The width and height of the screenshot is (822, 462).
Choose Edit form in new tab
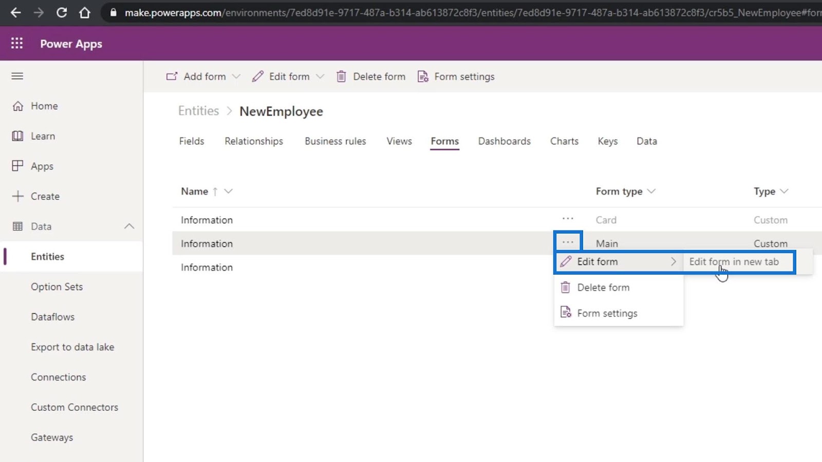(x=734, y=262)
